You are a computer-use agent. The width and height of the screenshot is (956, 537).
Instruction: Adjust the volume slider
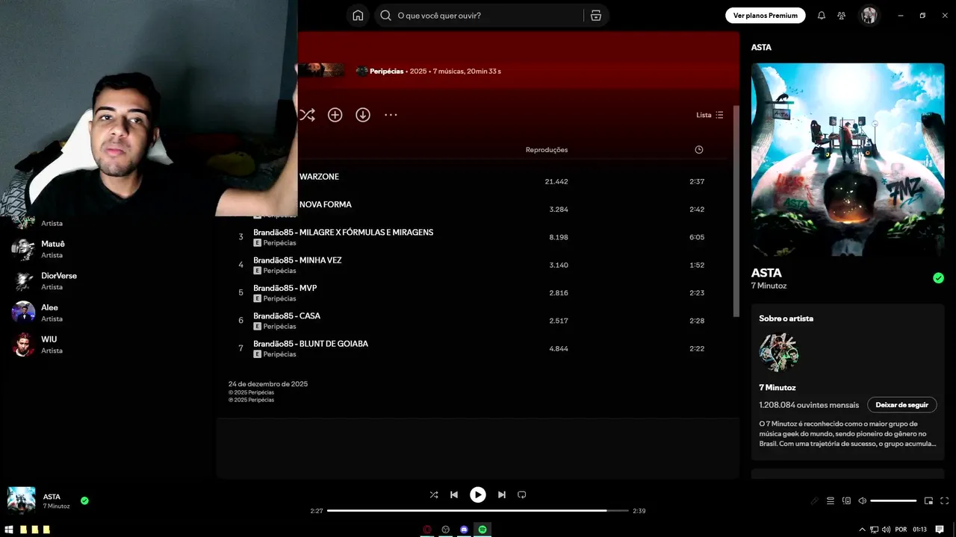pyautogui.click(x=893, y=500)
